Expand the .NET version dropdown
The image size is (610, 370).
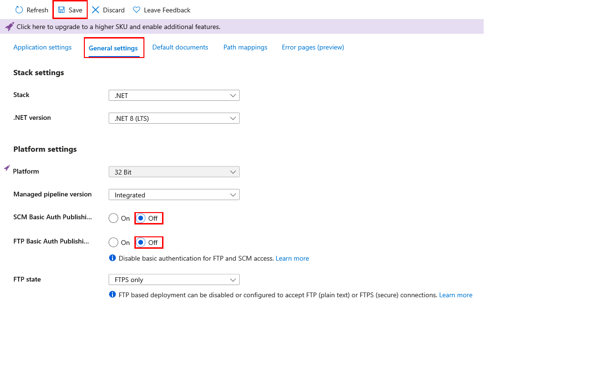[174, 118]
